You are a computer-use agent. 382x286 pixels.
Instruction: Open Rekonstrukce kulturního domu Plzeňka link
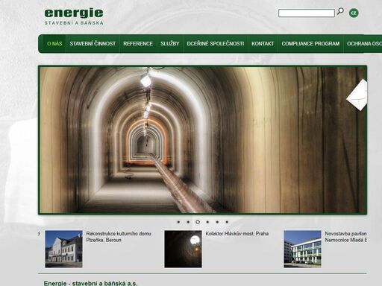(x=119, y=237)
